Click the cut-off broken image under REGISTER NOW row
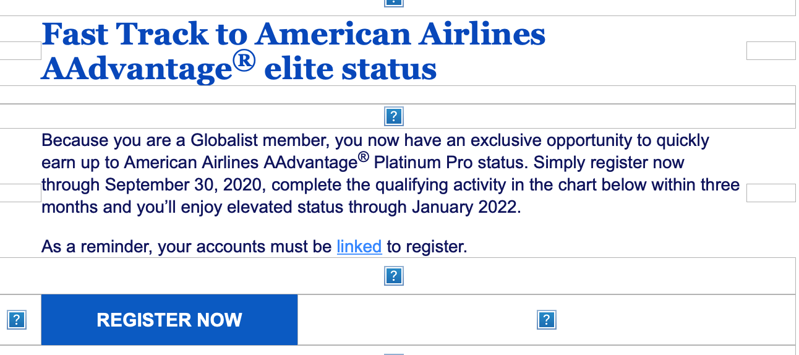The image size is (799, 355). click(394, 353)
